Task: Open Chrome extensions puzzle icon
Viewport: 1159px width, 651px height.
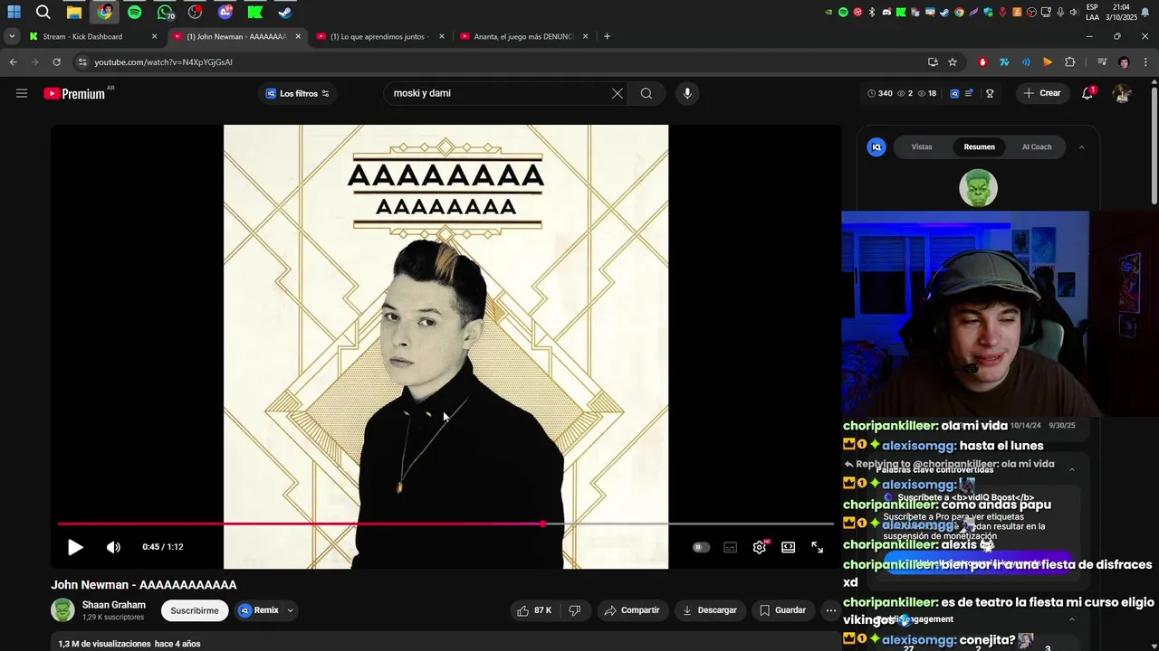Action: click(1069, 62)
